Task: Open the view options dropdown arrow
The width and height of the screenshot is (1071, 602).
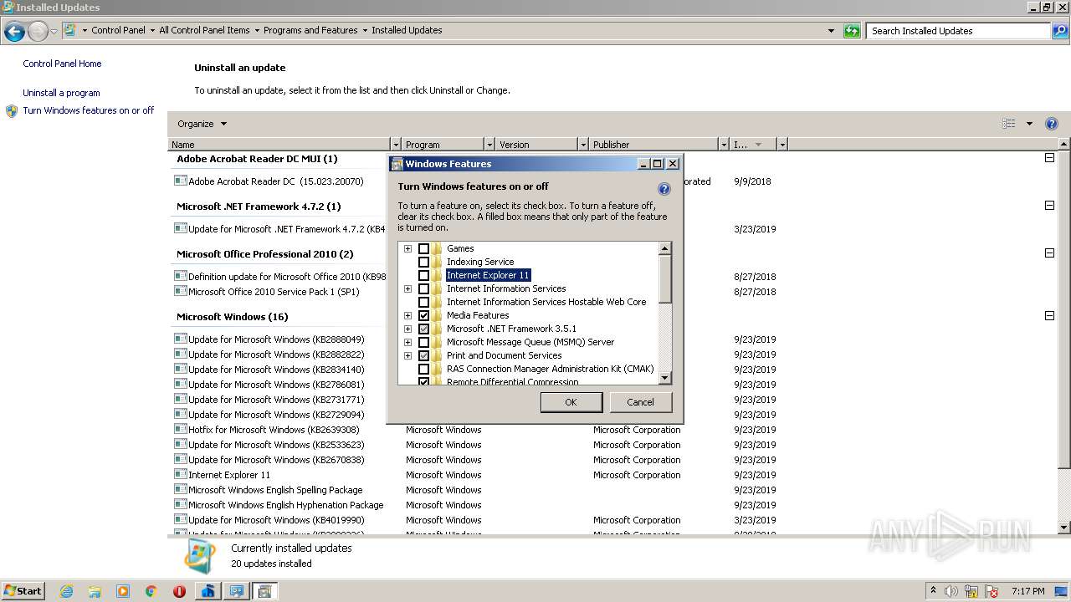Action: coord(1029,124)
